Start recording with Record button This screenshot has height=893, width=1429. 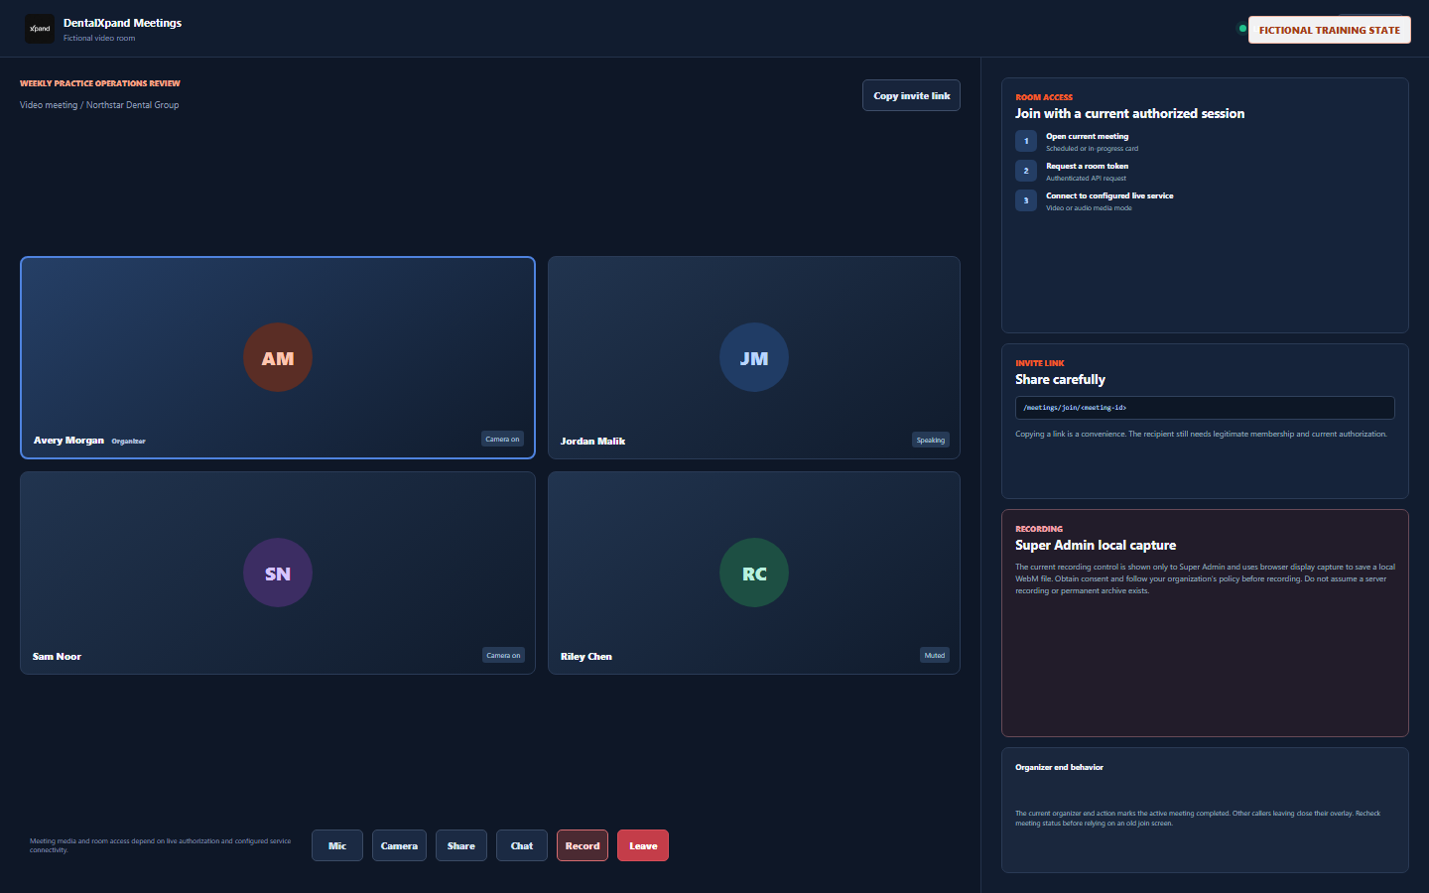coord(583,845)
